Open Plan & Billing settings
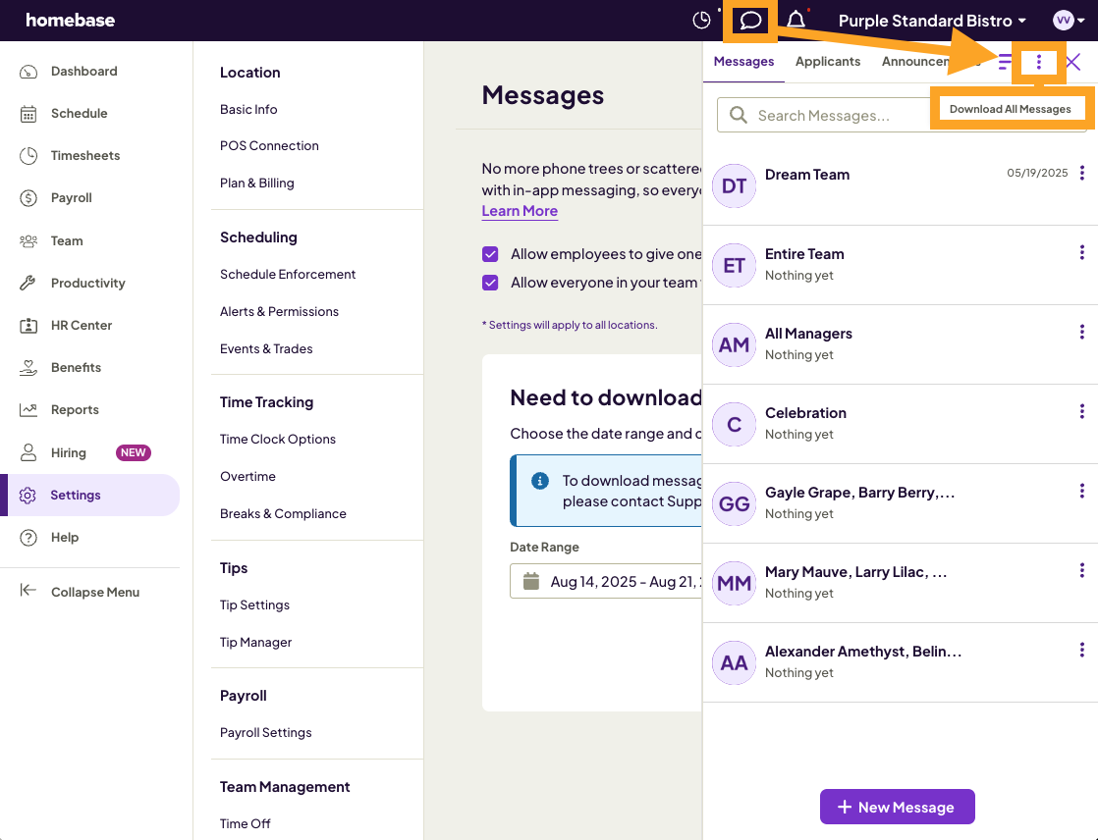This screenshot has height=840, width=1098. coord(257,183)
